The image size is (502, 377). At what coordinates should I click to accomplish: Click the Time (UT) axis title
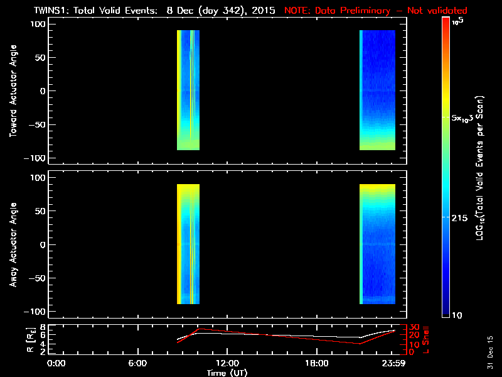pos(227,372)
